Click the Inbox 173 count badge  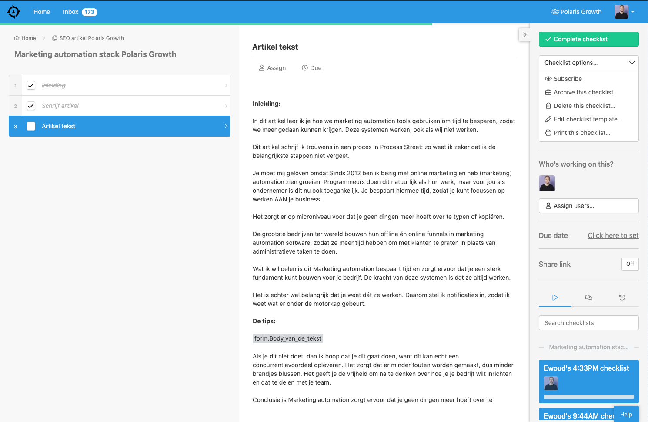90,12
